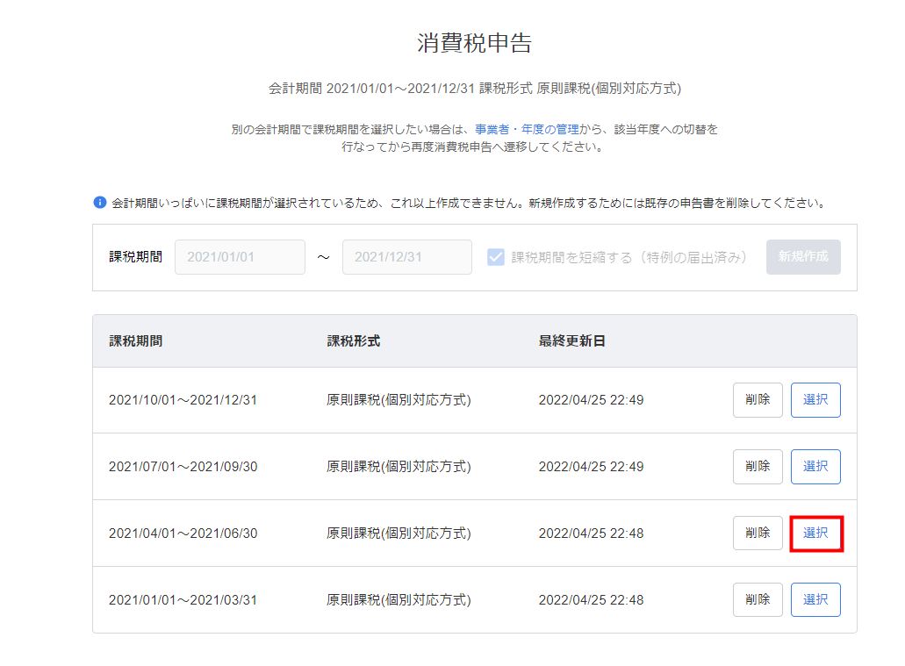Click the 新規作成 button

[802, 256]
